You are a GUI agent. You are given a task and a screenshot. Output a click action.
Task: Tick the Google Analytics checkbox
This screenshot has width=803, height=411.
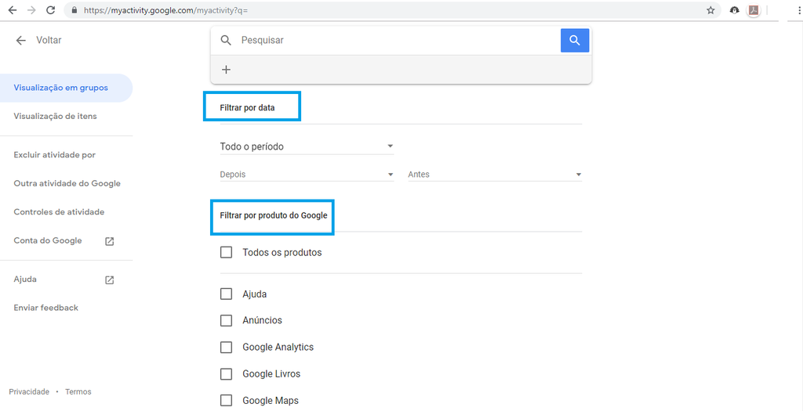[x=226, y=347]
